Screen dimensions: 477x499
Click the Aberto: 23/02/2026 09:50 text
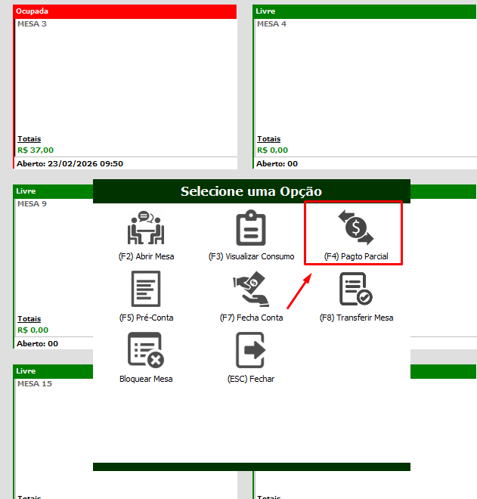[70, 163]
